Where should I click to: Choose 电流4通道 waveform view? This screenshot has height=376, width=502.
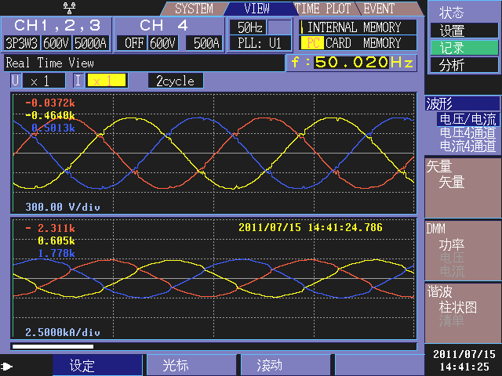[467, 146]
